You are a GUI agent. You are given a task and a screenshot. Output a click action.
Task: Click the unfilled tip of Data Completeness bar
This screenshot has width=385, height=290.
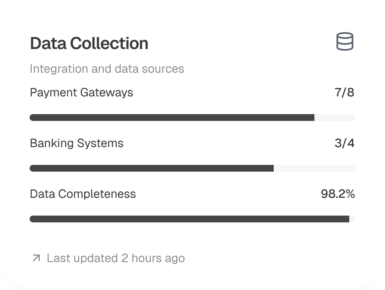tap(352, 219)
